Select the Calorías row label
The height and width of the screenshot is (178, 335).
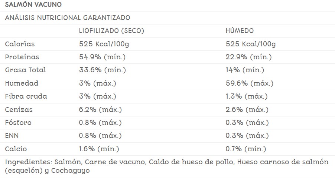pyautogui.click(x=20, y=44)
